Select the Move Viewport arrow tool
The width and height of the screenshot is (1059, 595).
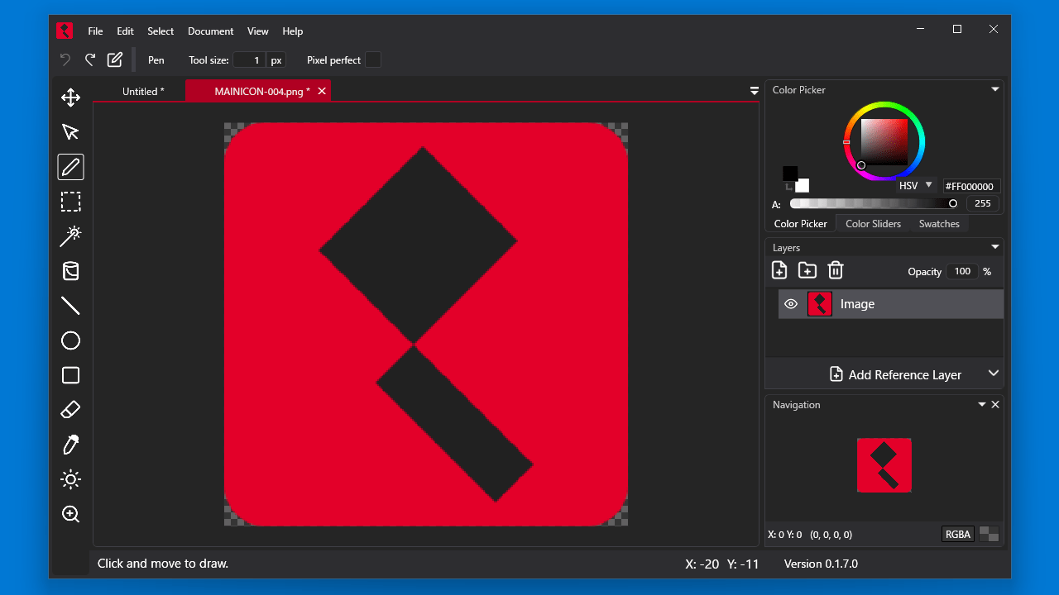[x=70, y=132]
